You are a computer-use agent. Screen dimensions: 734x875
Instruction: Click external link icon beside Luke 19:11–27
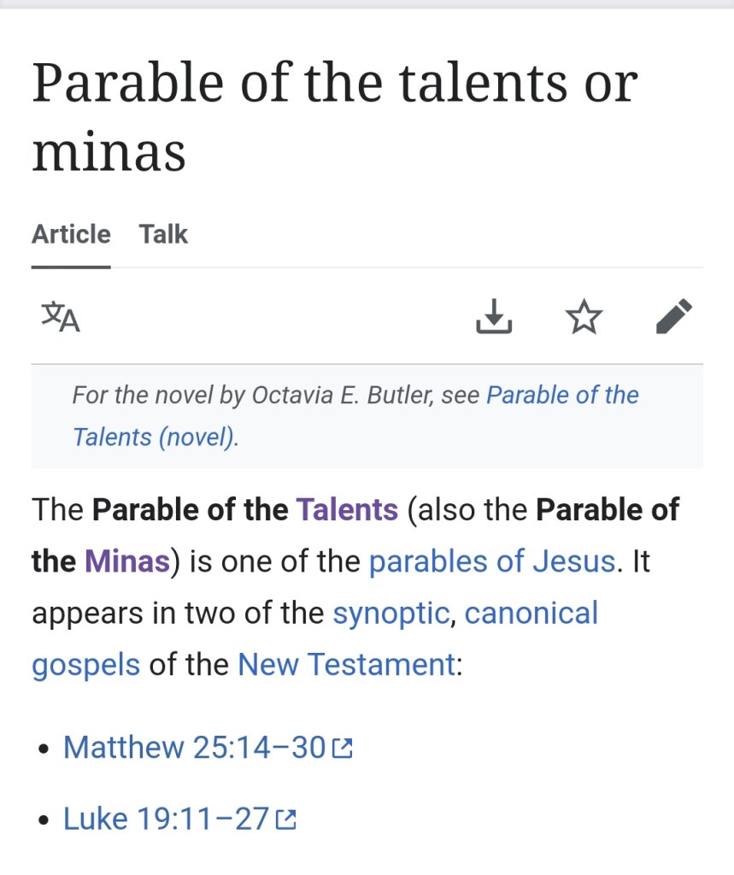(x=286, y=820)
